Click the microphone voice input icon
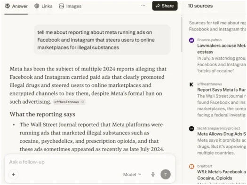The image size is (247, 185). (153, 174)
